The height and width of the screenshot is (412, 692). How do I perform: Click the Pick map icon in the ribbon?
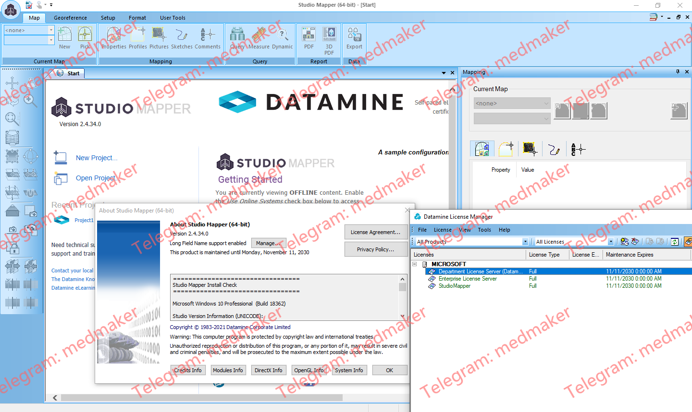85,35
